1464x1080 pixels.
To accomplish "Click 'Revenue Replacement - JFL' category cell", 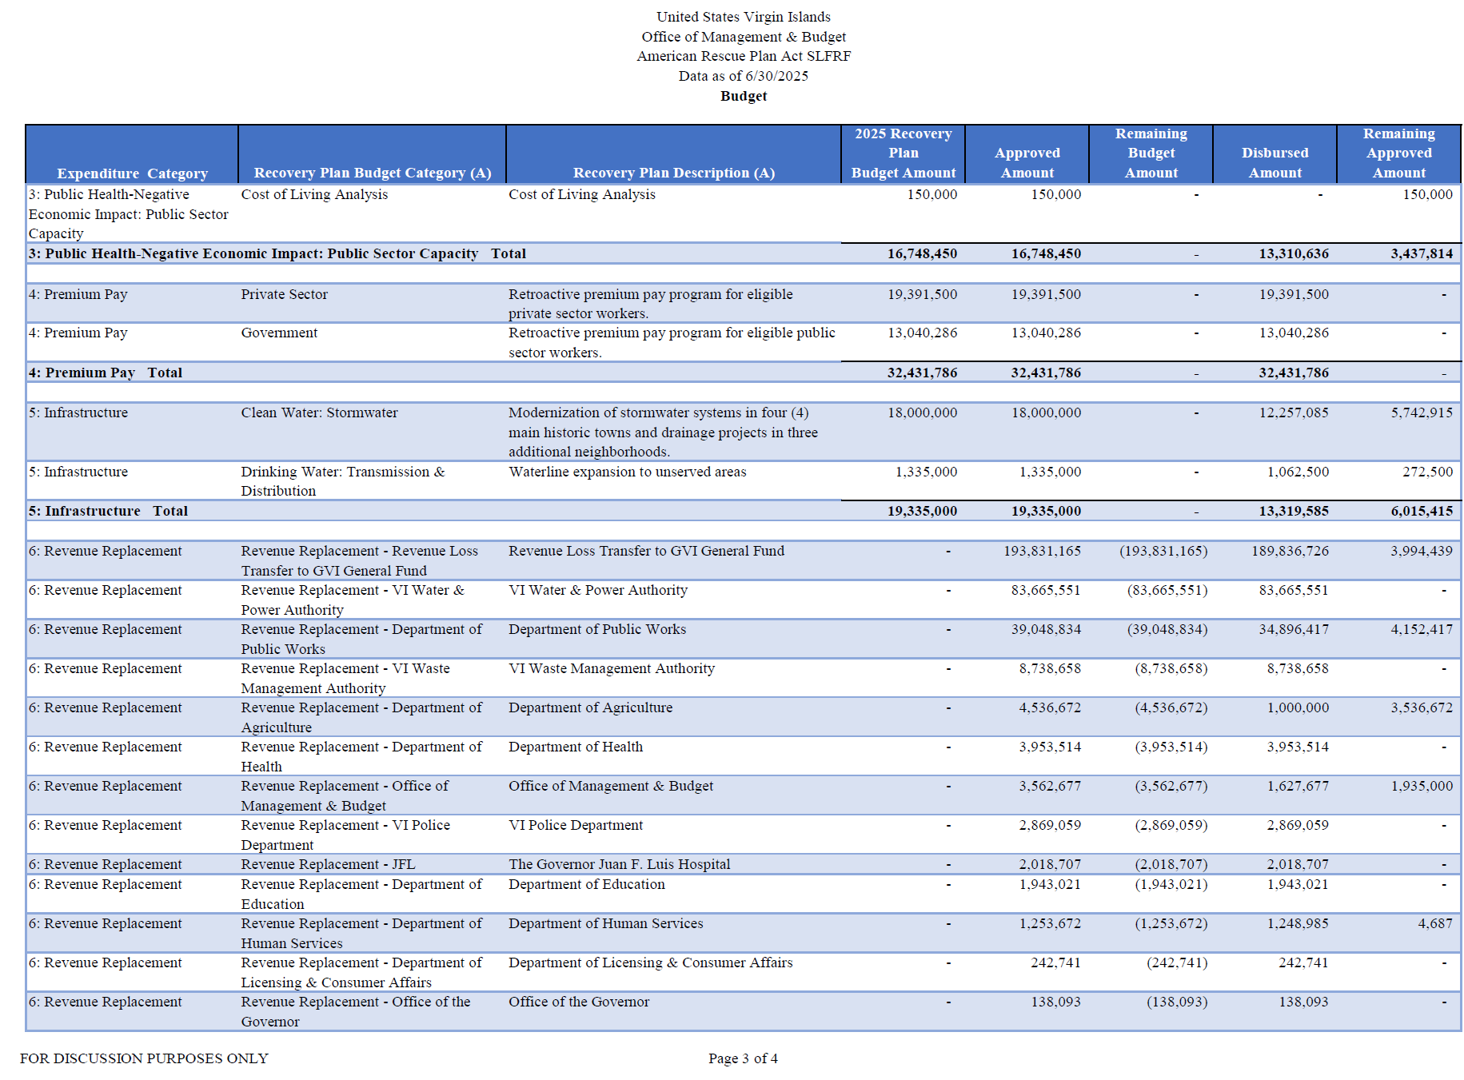I will tap(328, 864).
